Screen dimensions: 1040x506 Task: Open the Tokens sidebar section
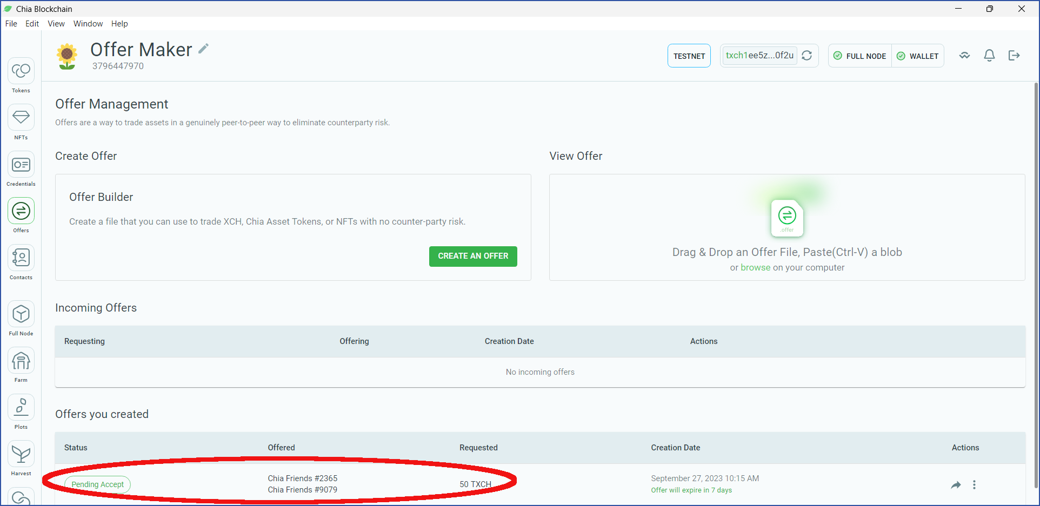(21, 71)
